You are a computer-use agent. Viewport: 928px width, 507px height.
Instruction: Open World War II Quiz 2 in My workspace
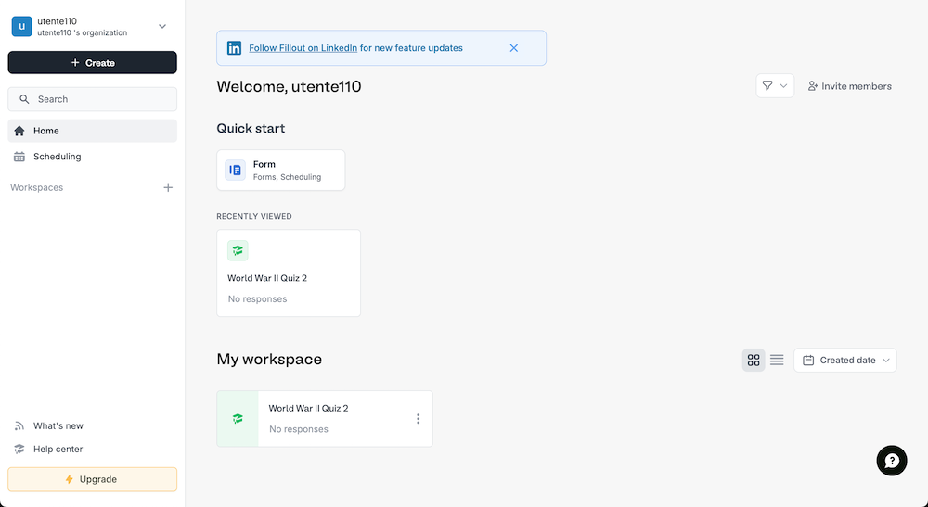pyautogui.click(x=324, y=418)
